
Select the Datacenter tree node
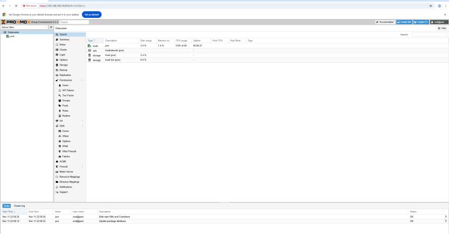[x=26, y=32]
